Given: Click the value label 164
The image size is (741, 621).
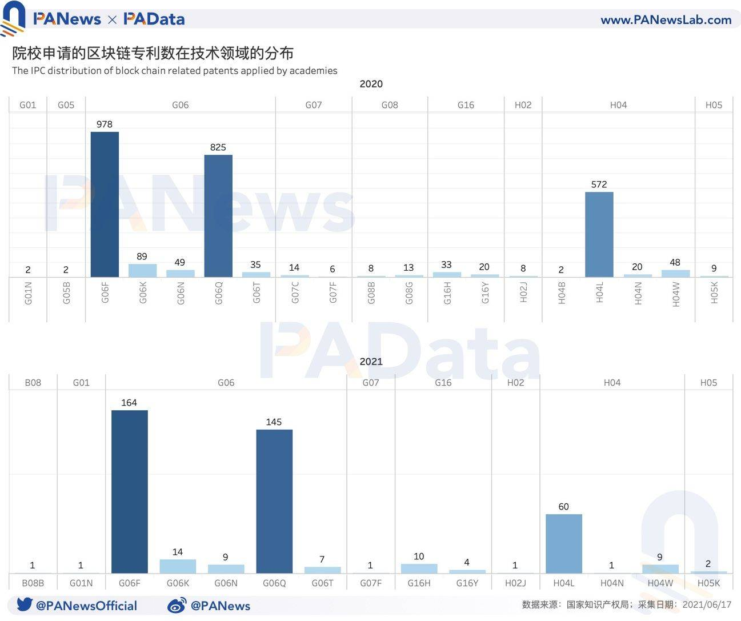Looking at the screenshot, I should point(129,402).
